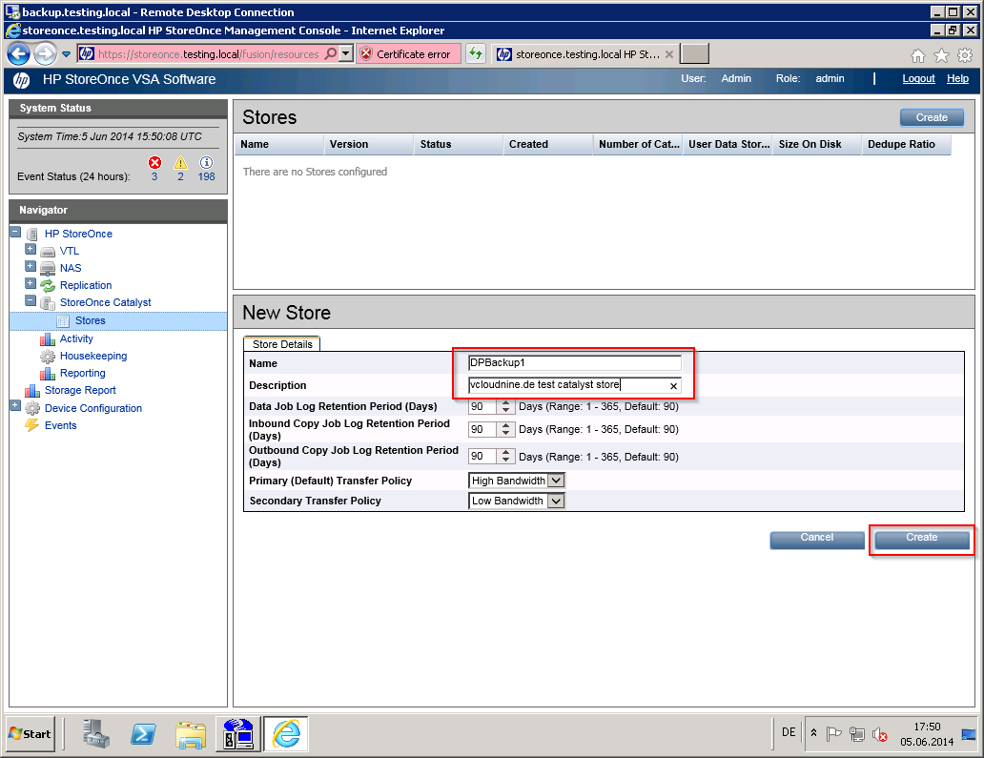Expand the Device Configuration node
This screenshot has height=758, width=984.
click(x=15, y=406)
